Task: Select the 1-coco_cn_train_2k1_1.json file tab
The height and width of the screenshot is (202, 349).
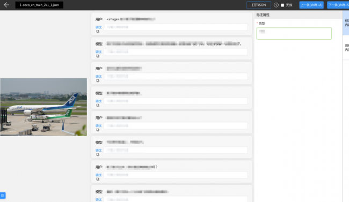Action: (x=39, y=5)
